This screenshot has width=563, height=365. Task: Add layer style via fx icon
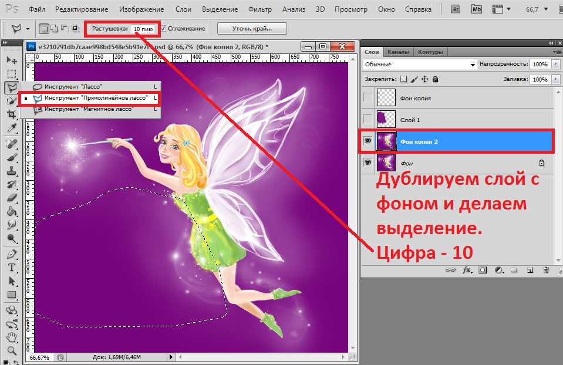tap(467, 271)
